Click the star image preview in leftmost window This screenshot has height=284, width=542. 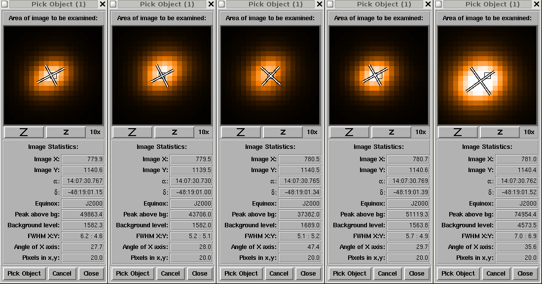coord(53,75)
